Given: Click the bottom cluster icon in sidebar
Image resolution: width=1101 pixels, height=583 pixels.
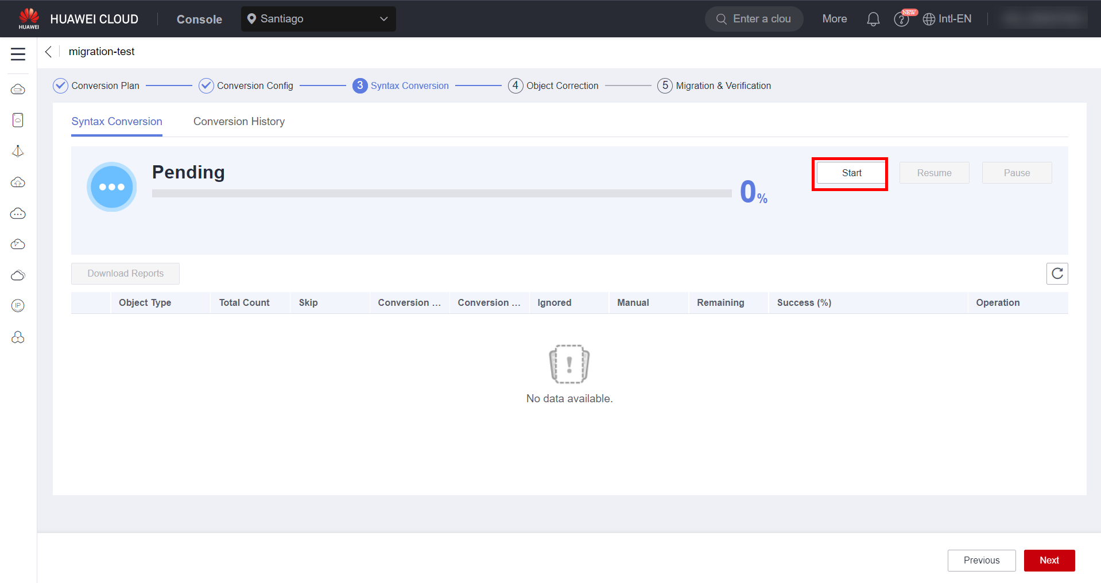Looking at the screenshot, I should click(18, 337).
